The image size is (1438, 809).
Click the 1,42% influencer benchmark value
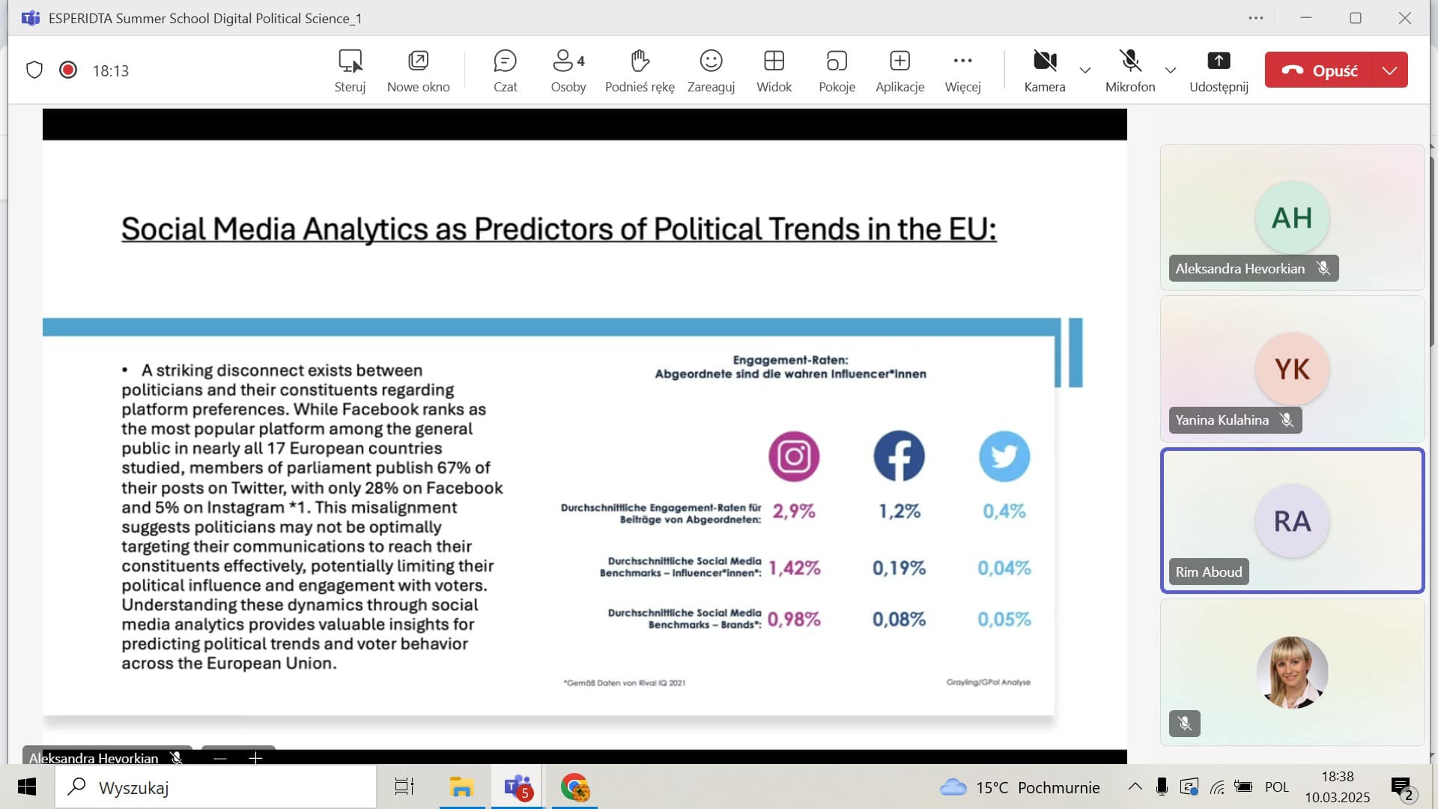point(795,568)
